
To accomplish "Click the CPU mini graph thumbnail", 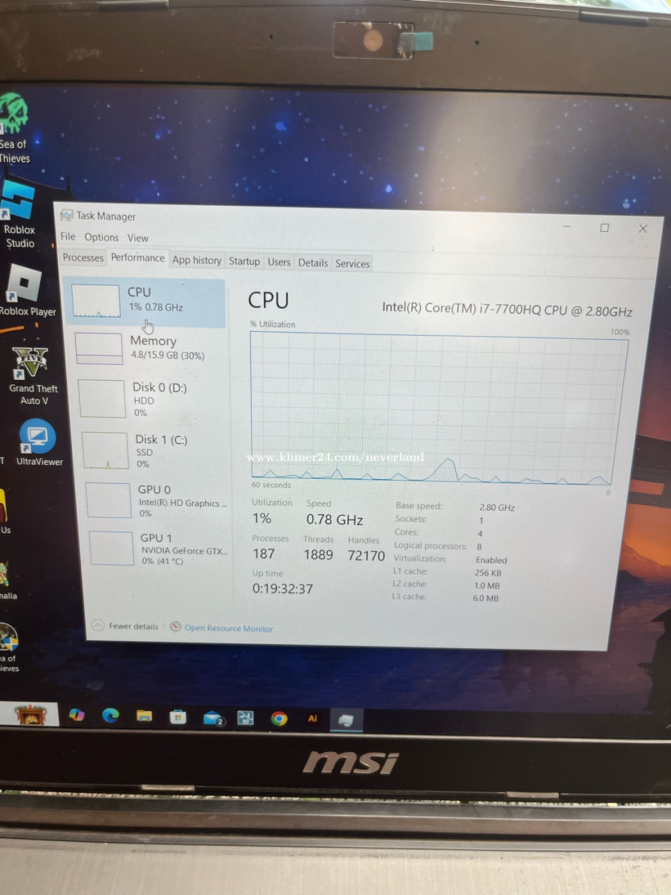I will coord(96,301).
